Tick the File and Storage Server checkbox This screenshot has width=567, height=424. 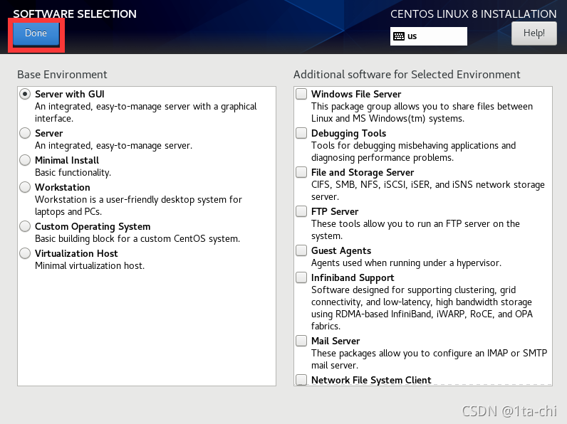click(x=301, y=172)
